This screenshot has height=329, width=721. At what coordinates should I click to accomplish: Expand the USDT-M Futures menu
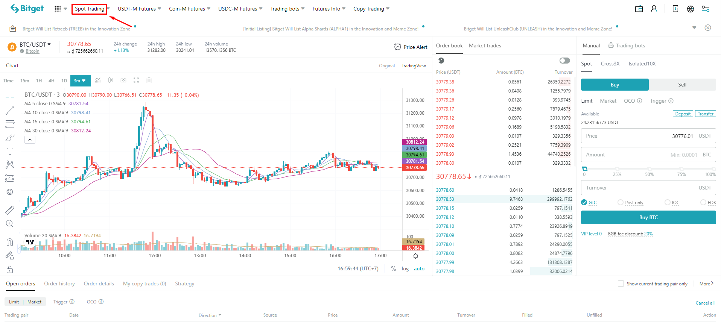pos(139,9)
